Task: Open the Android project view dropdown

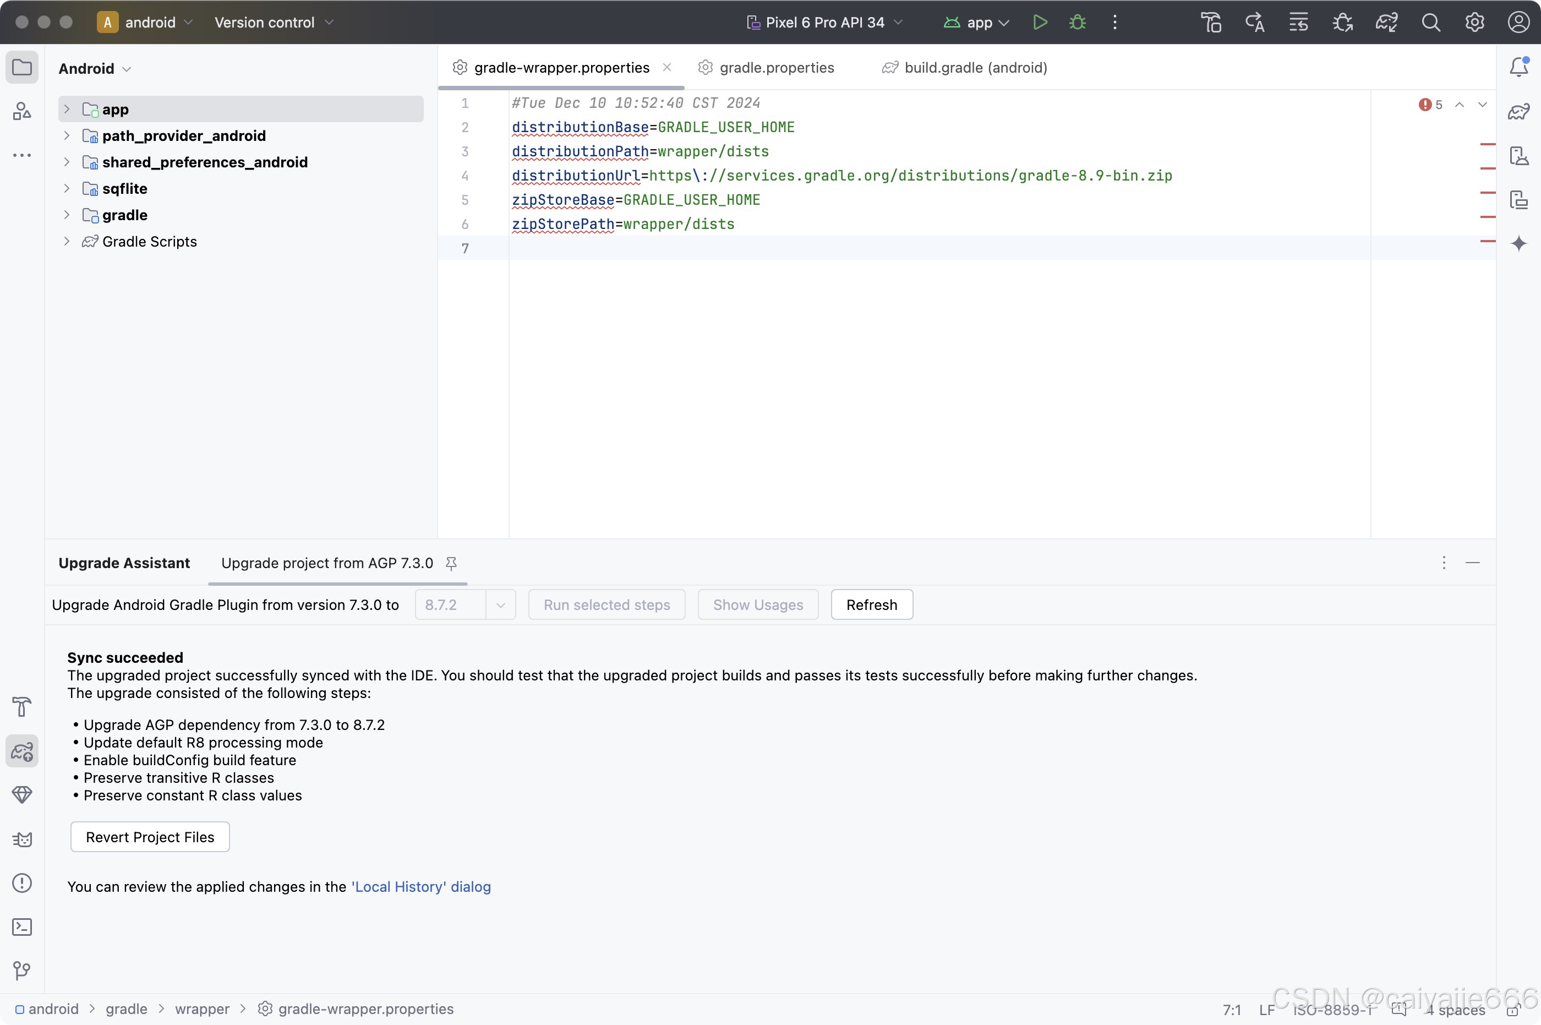Action: 95,69
